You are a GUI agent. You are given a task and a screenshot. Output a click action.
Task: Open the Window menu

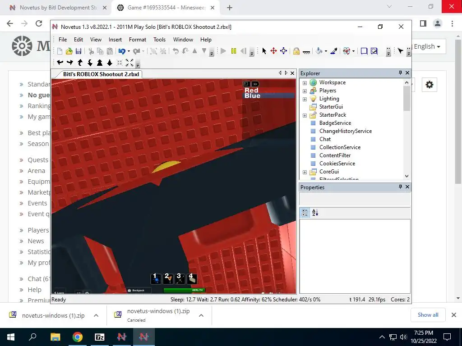183,40
